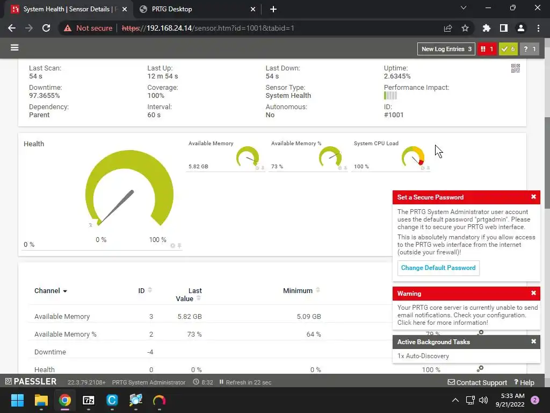Open the 1x Auto-Discovery background task
The height and width of the screenshot is (413, 550).
[423, 356]
